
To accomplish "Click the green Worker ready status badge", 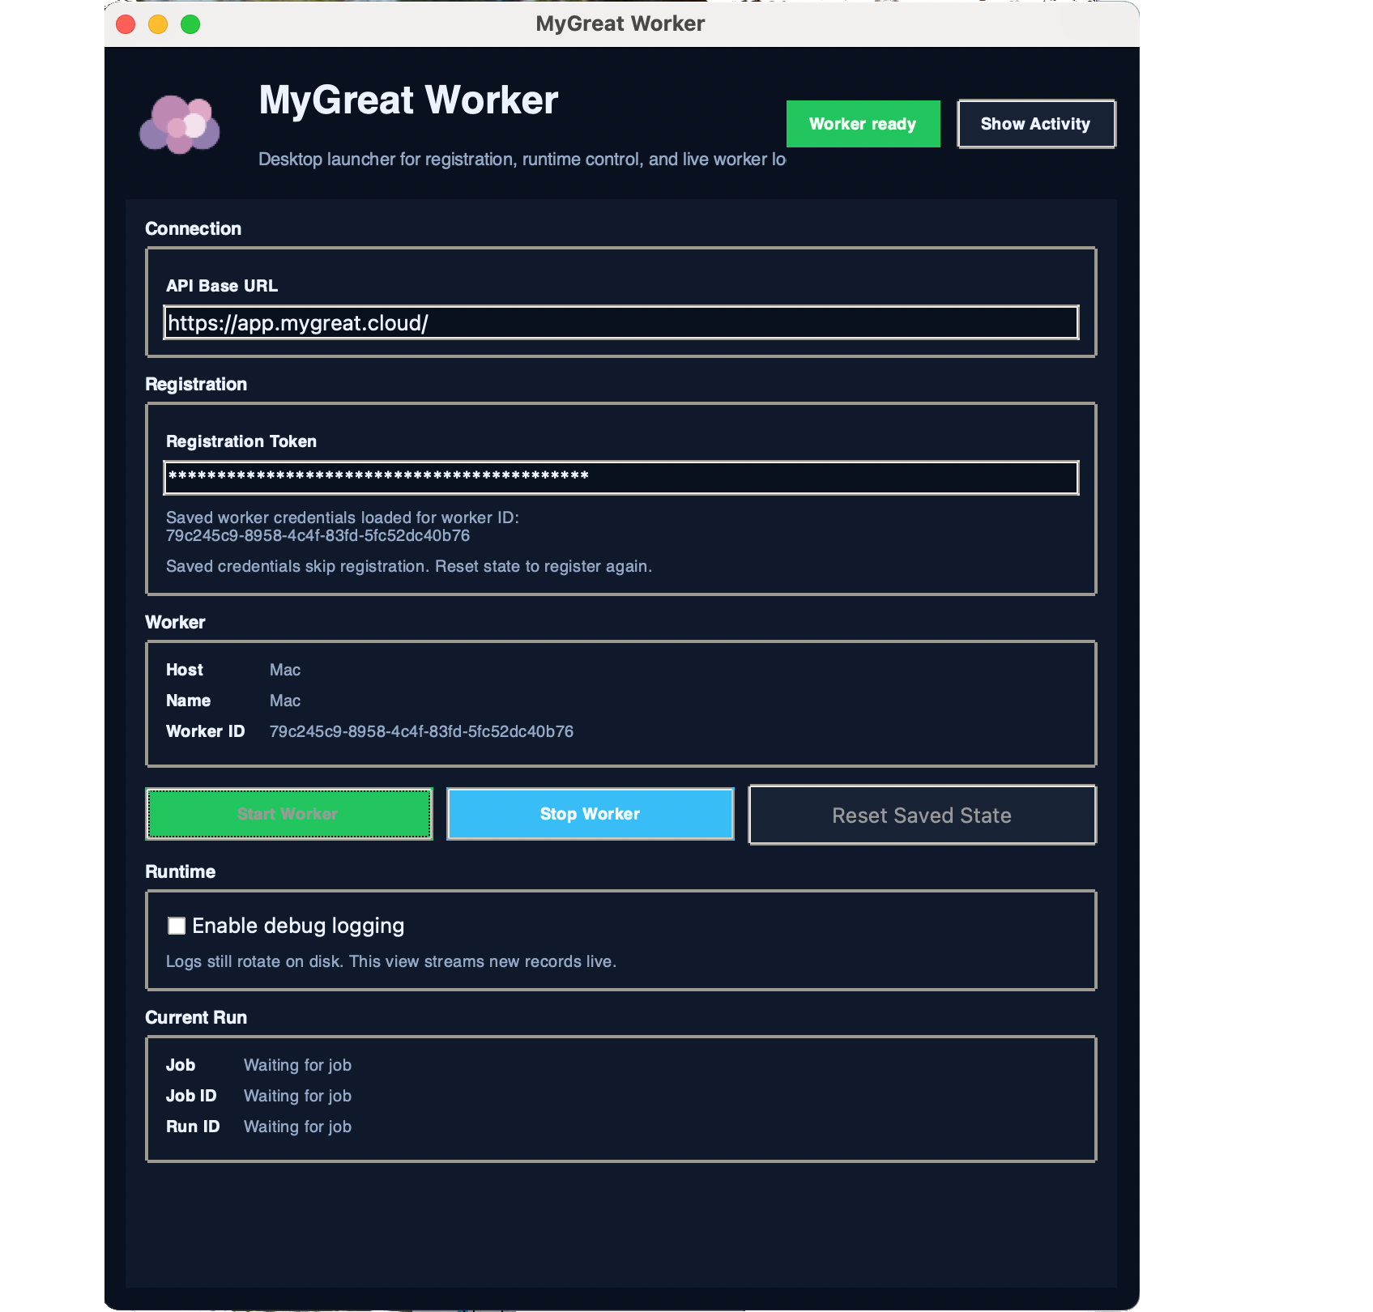I will (x=863, y=124).
